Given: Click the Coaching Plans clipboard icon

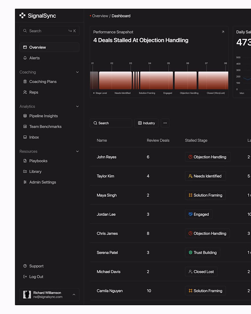Looking at the screenshot, I should pos(25,82).
